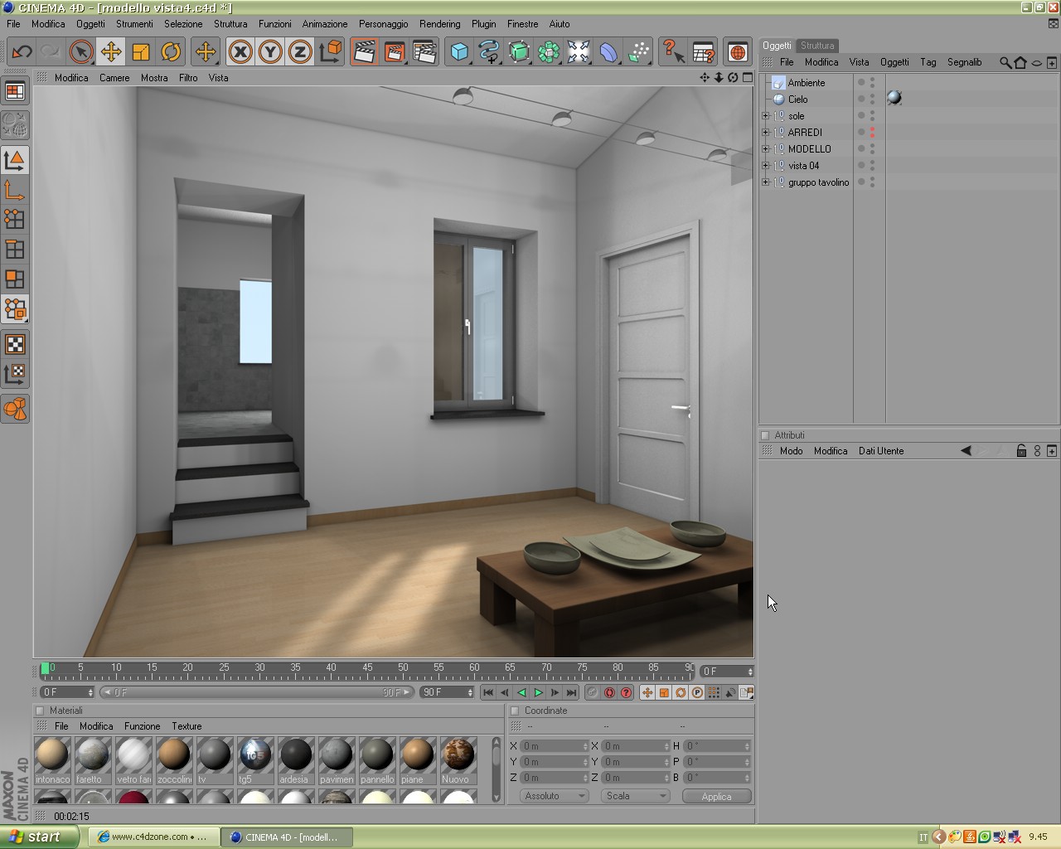
Task: Expand the gruppo tavolino group
Action: pos(766,182)
